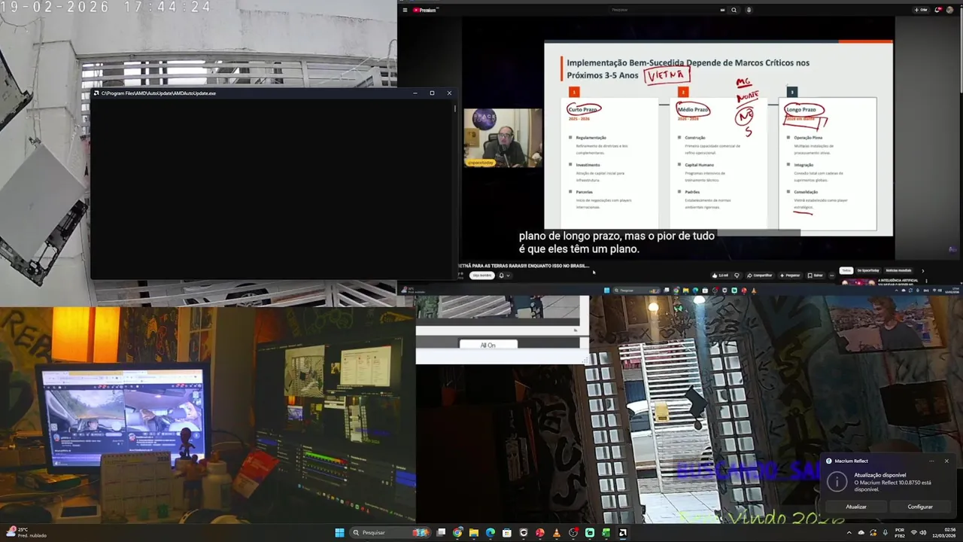
Task: Open Google Chrome from the taskbar
Action: 457,533
